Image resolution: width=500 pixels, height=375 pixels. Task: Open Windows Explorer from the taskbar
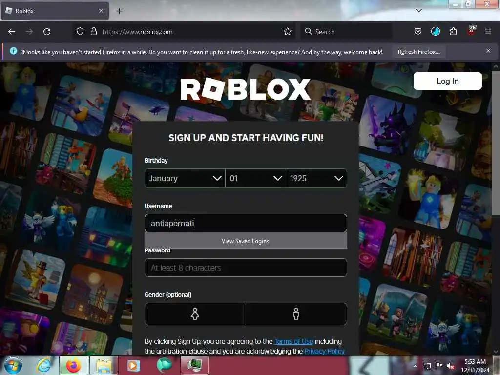[x=104, y=365]
